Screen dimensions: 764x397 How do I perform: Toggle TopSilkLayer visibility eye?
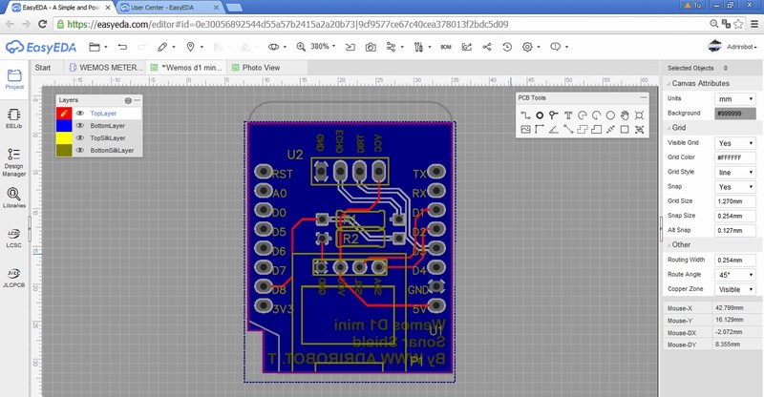click(80, 137)
